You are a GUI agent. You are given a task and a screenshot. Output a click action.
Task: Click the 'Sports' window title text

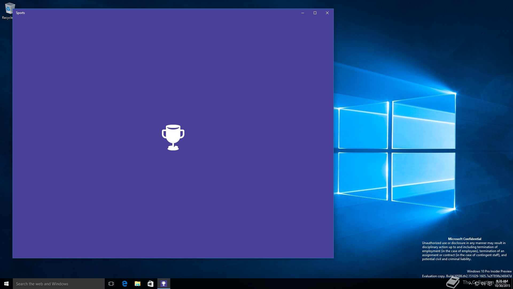click(20, 13)
